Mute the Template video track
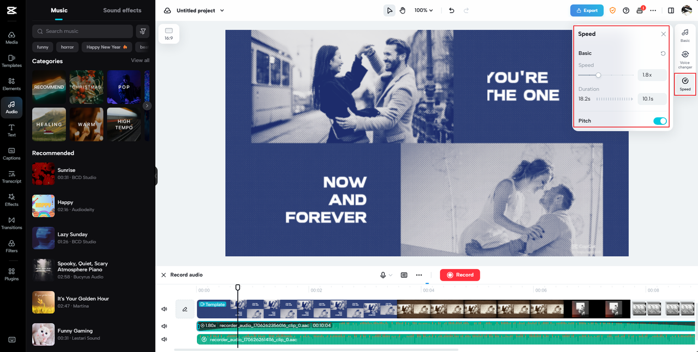The height and width of the screenshot is (352, 698). (164, 309)
